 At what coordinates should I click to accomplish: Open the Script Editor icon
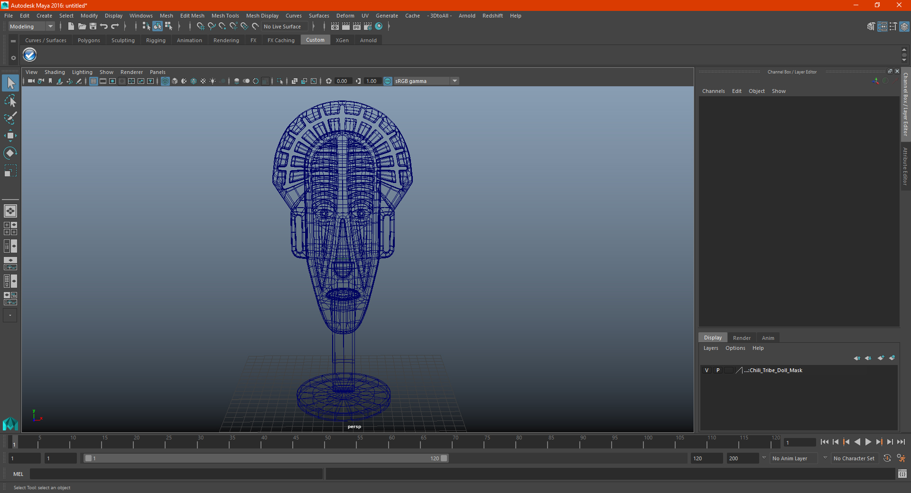902,474
